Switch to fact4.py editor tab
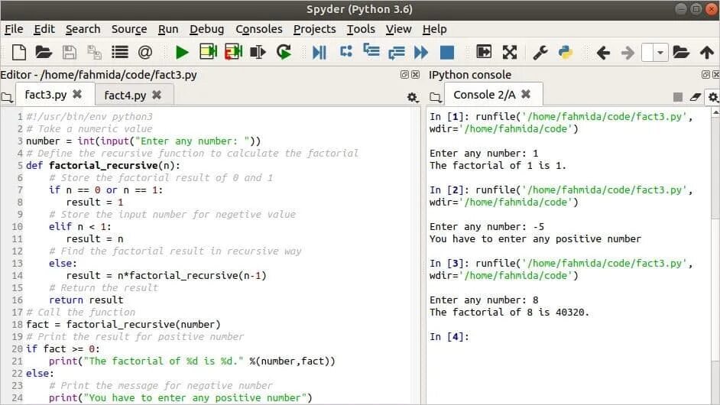Screen dimensions: 720x405 click(125, 95)
